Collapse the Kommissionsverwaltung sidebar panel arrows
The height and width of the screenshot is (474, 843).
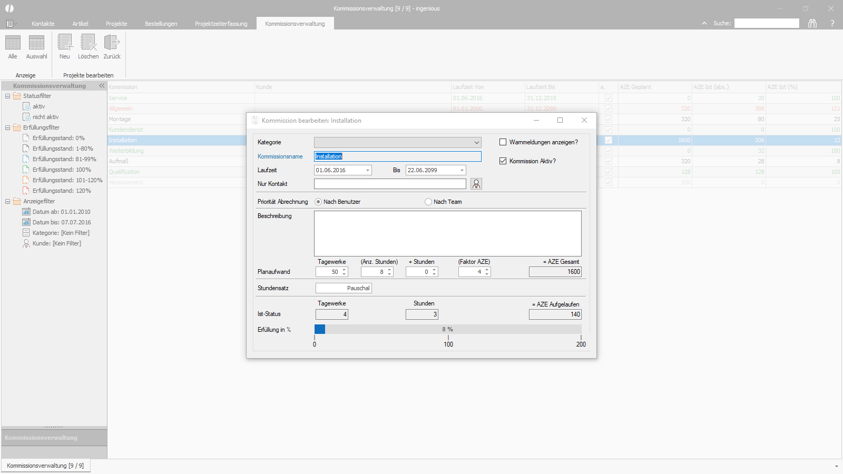click(x=102, y=85)
